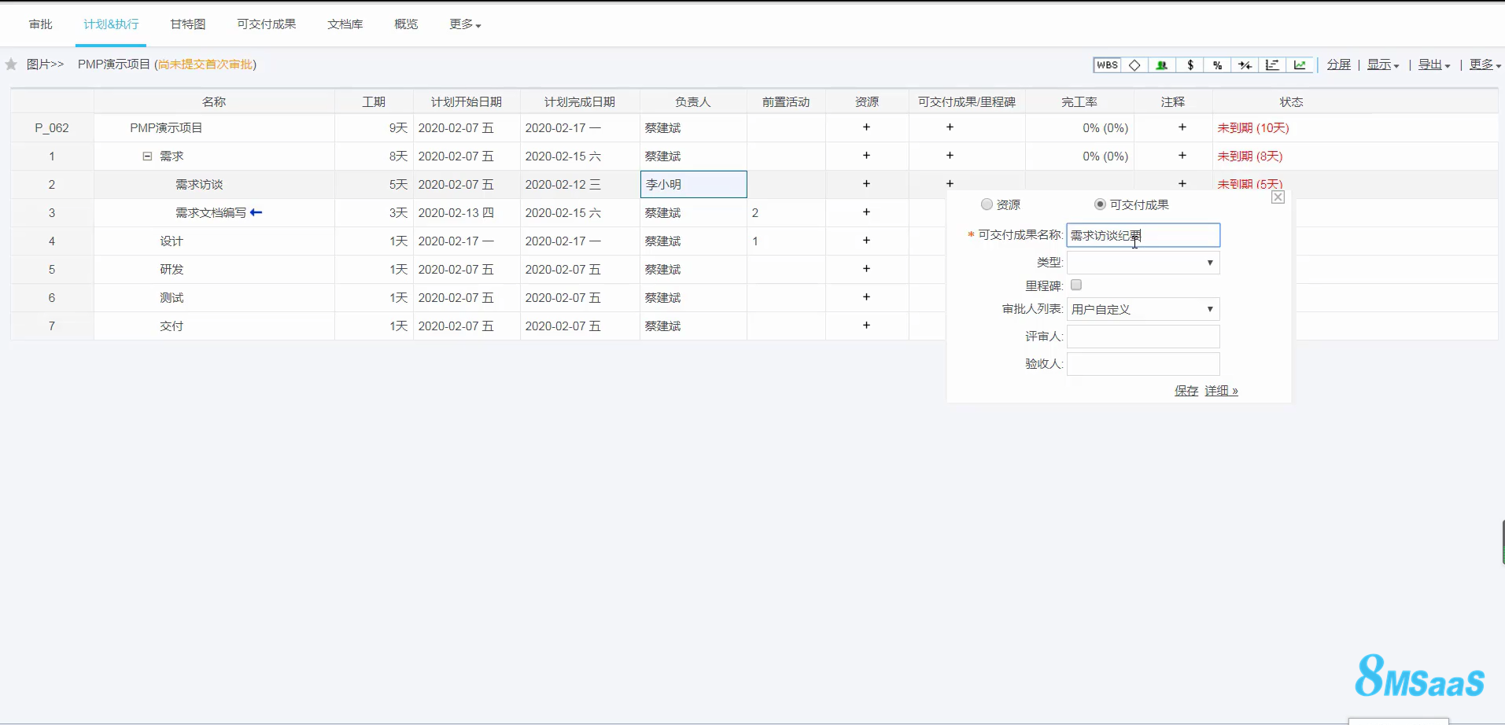Add note plus on PMP演示项目 row
Viewport: 1505px width, 725px height.
click(1182, 127)
